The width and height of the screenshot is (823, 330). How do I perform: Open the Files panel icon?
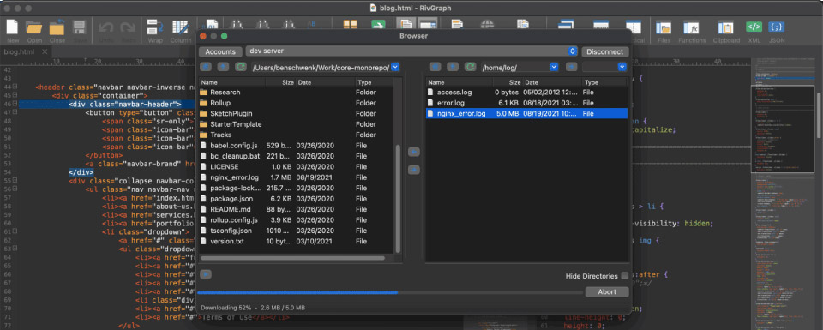pos(664,27)
